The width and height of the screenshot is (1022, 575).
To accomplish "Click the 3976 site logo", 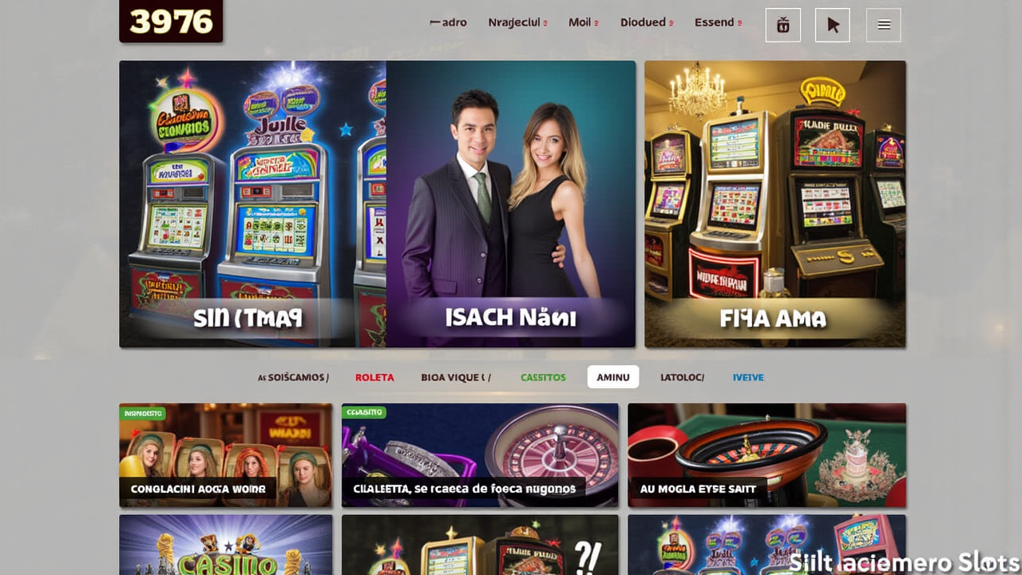I will point(171,21).
